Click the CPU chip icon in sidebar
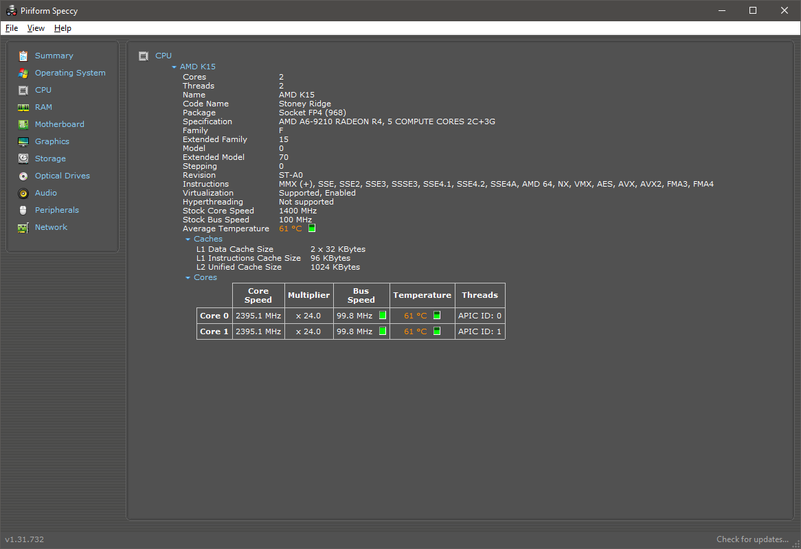The height and width of the screenshot is (549, 801). 23,91
